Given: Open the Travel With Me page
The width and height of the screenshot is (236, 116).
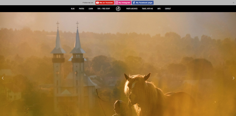Looking at the screenshot, I should coord(147,9).
